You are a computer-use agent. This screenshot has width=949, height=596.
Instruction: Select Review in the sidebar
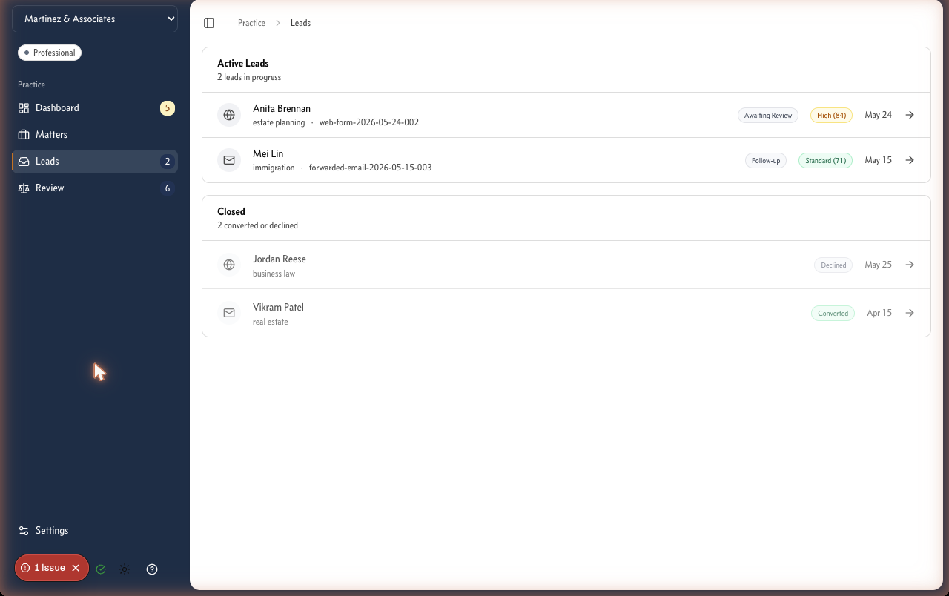tap(95, 188)
